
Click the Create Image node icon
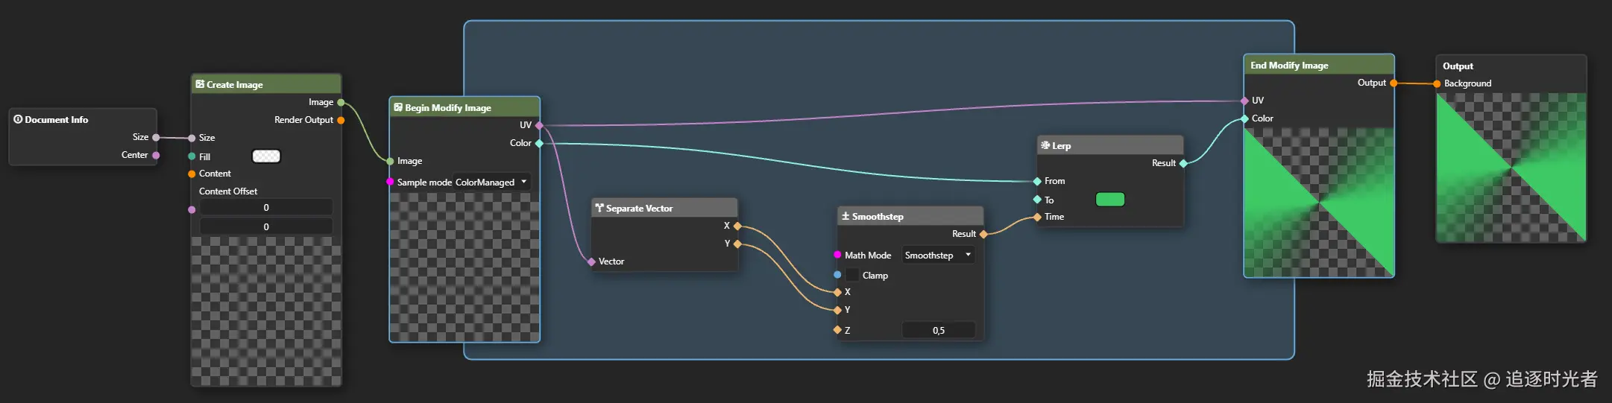pos(200,84)
